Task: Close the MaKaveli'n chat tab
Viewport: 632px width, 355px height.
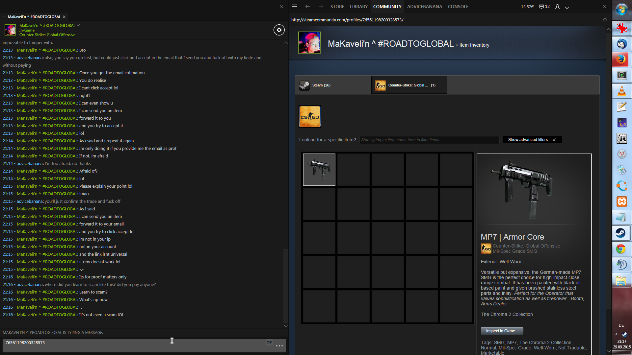Action: [x=64, y=17]
